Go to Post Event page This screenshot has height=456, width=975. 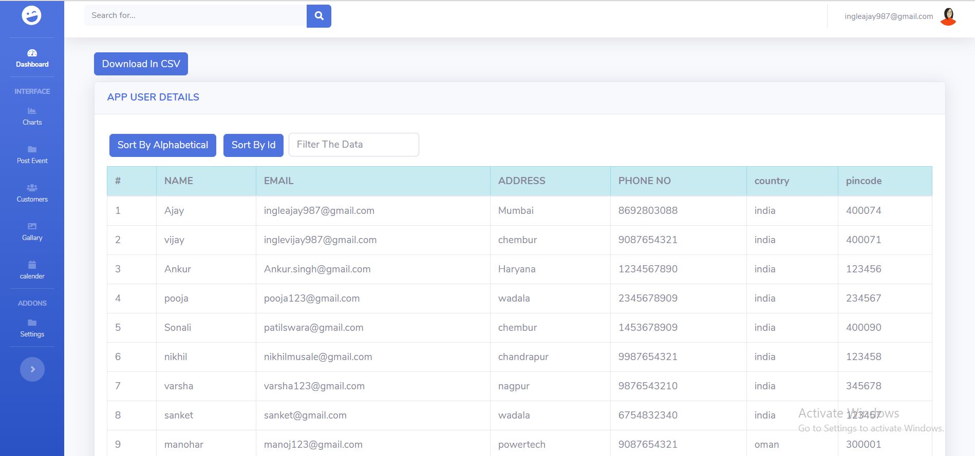32,155
